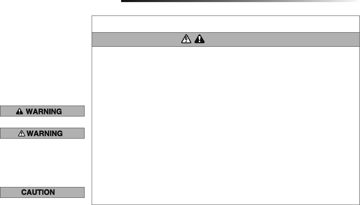Click the wide gray banner left of shock icon
This screenshot has height=205, width=360.
[136, 39]
